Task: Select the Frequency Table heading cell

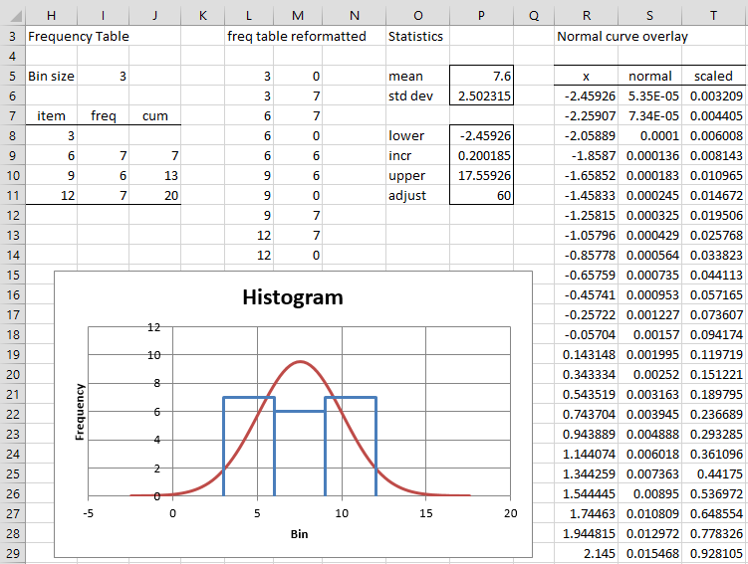Action: point(78,36)
